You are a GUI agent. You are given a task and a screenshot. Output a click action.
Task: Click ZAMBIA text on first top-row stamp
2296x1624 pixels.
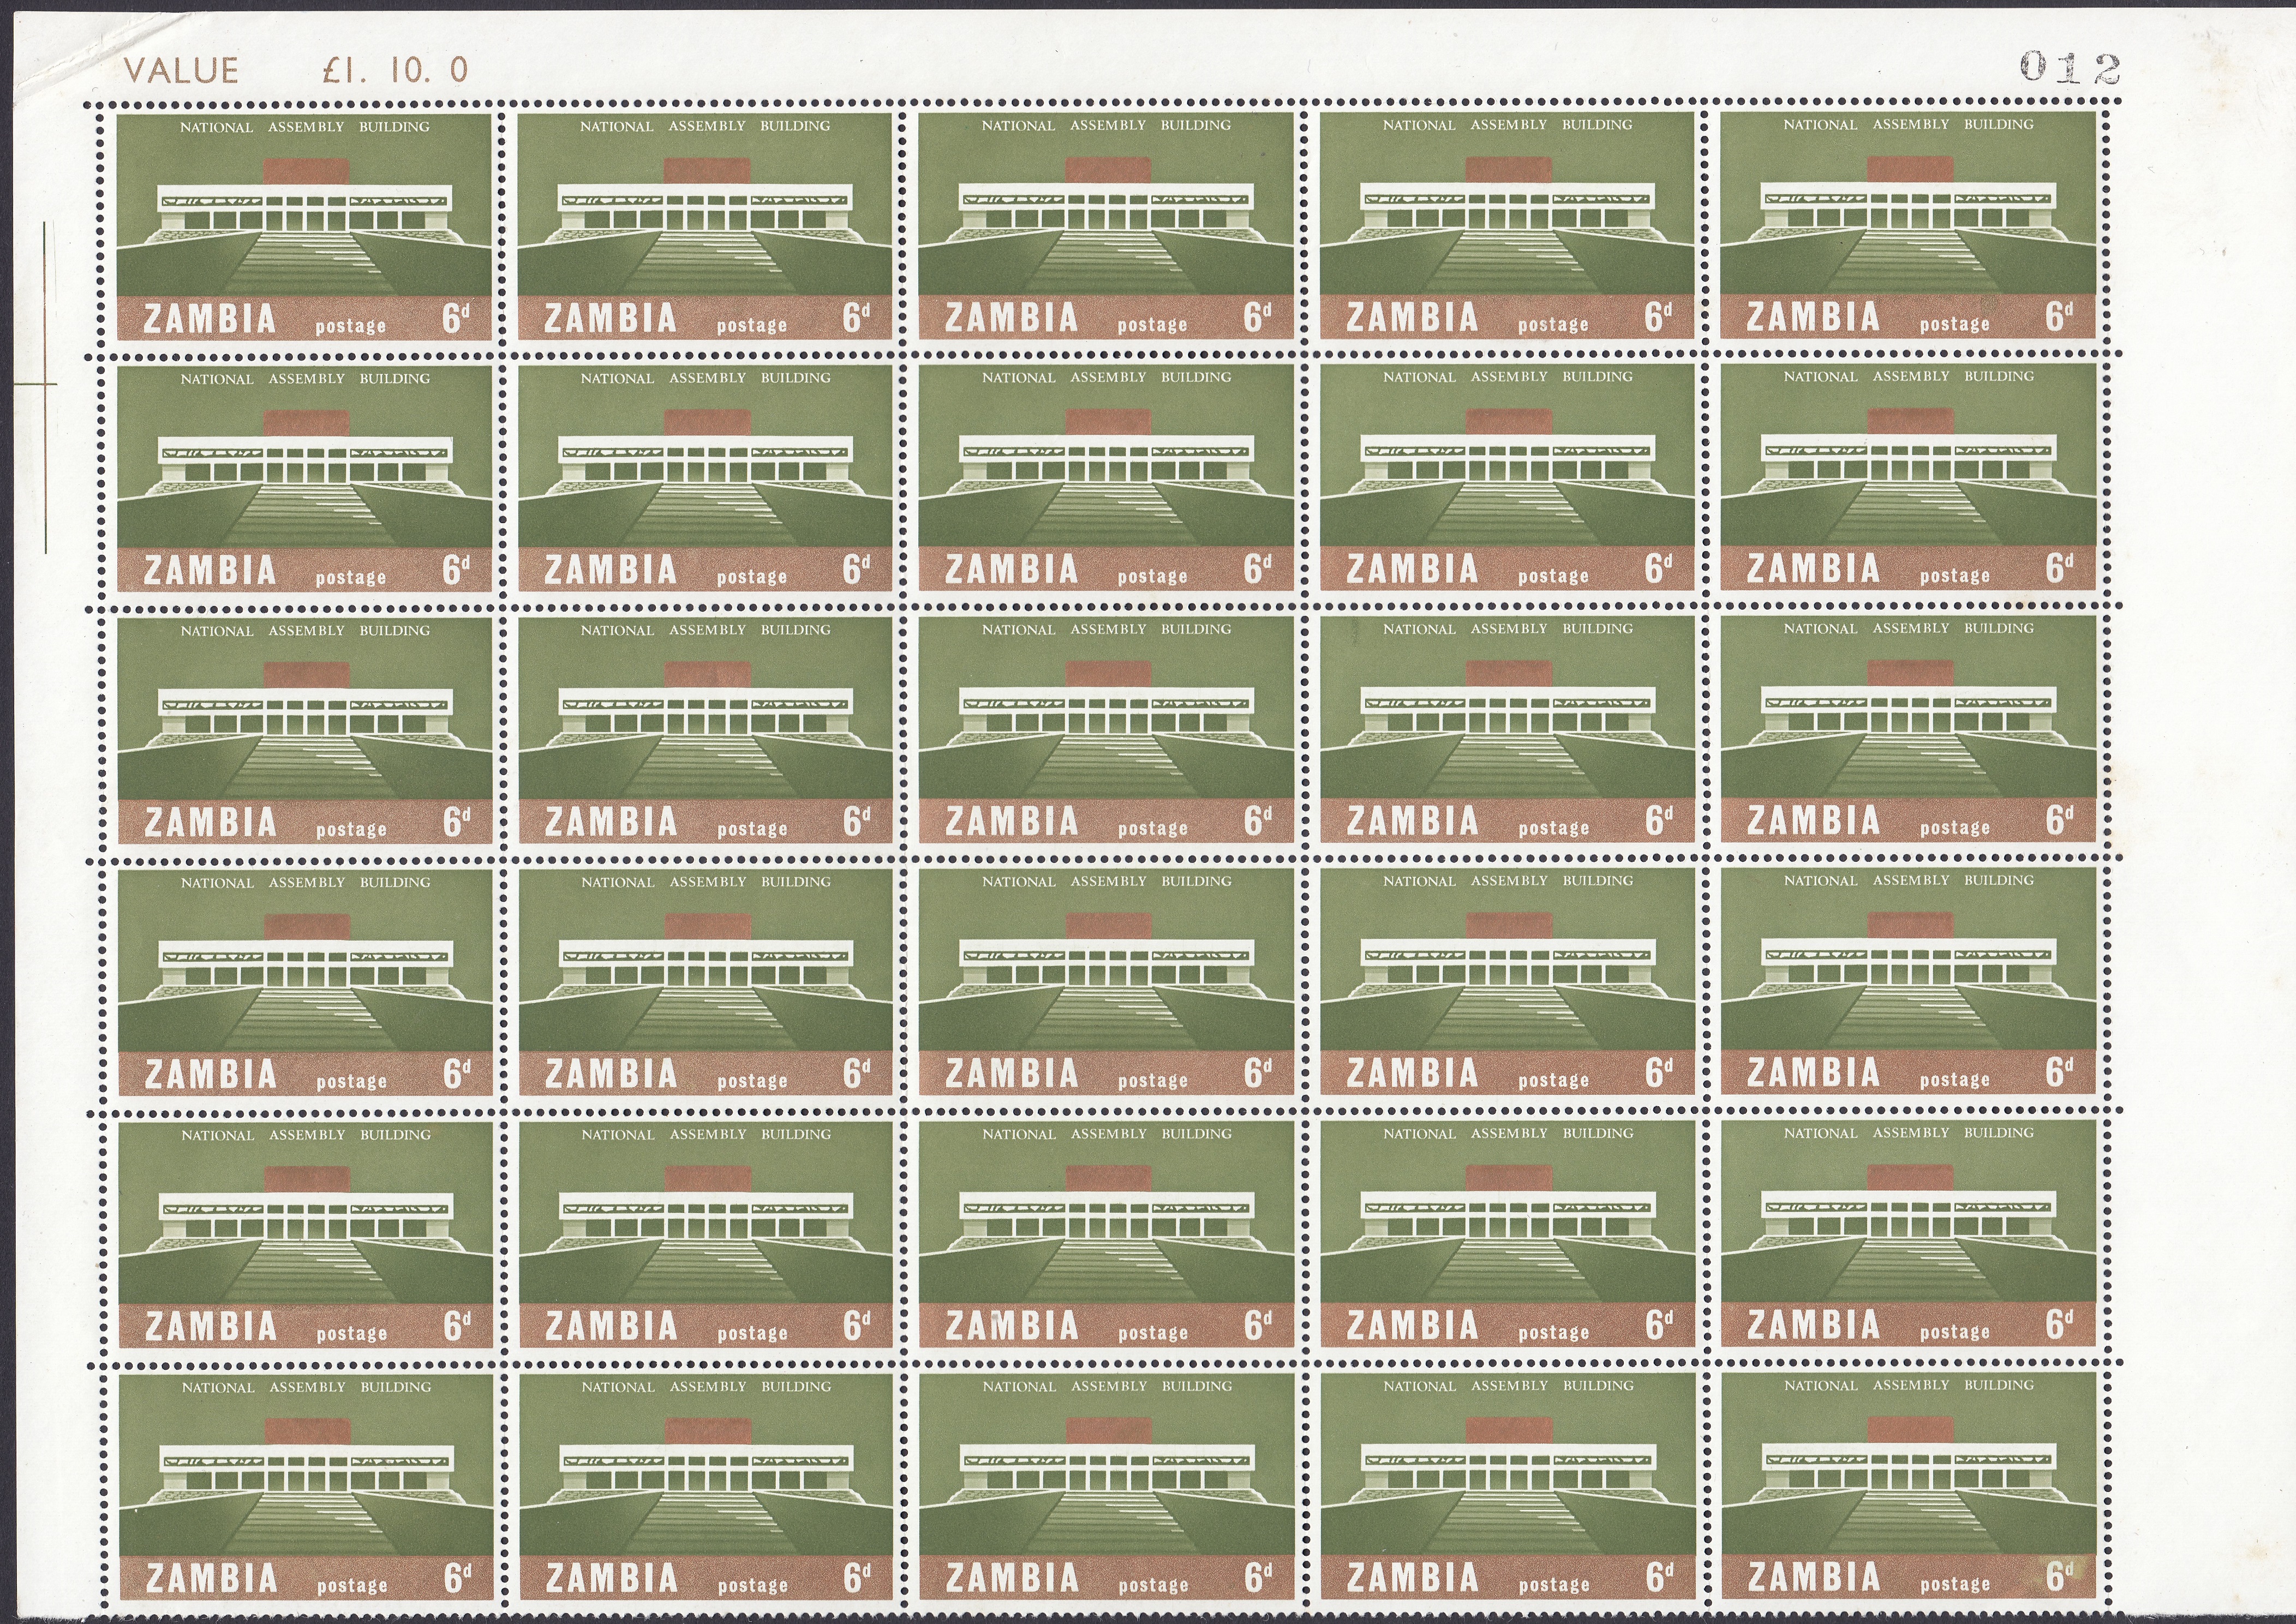[209, 320]
